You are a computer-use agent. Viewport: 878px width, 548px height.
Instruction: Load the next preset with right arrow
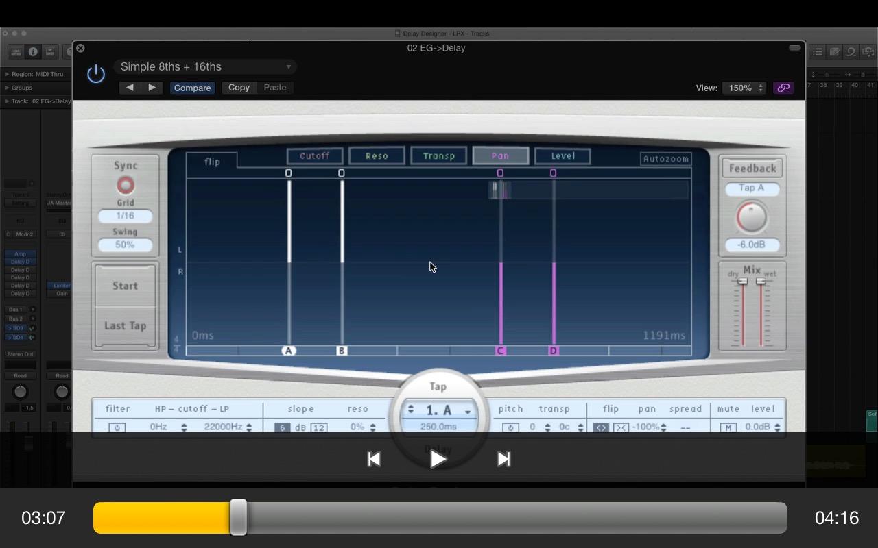pyautogui.click(x=152, y=88)
